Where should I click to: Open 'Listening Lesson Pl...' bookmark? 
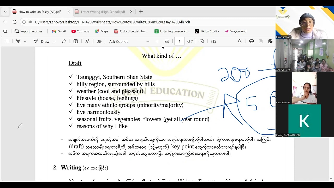172,31
